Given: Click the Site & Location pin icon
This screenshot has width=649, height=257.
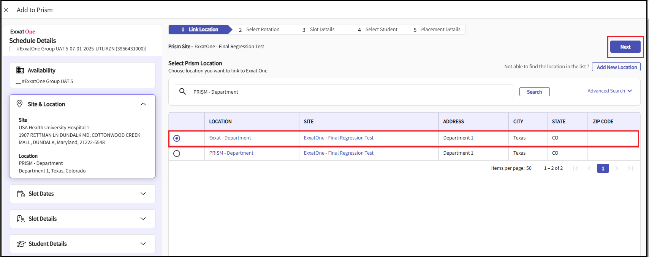Looking at the screenshot, I should point(20,104).
